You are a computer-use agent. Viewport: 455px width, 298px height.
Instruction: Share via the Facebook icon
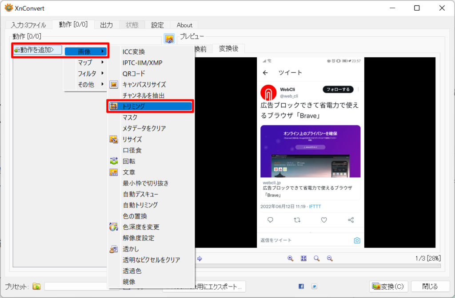(301, 286)
